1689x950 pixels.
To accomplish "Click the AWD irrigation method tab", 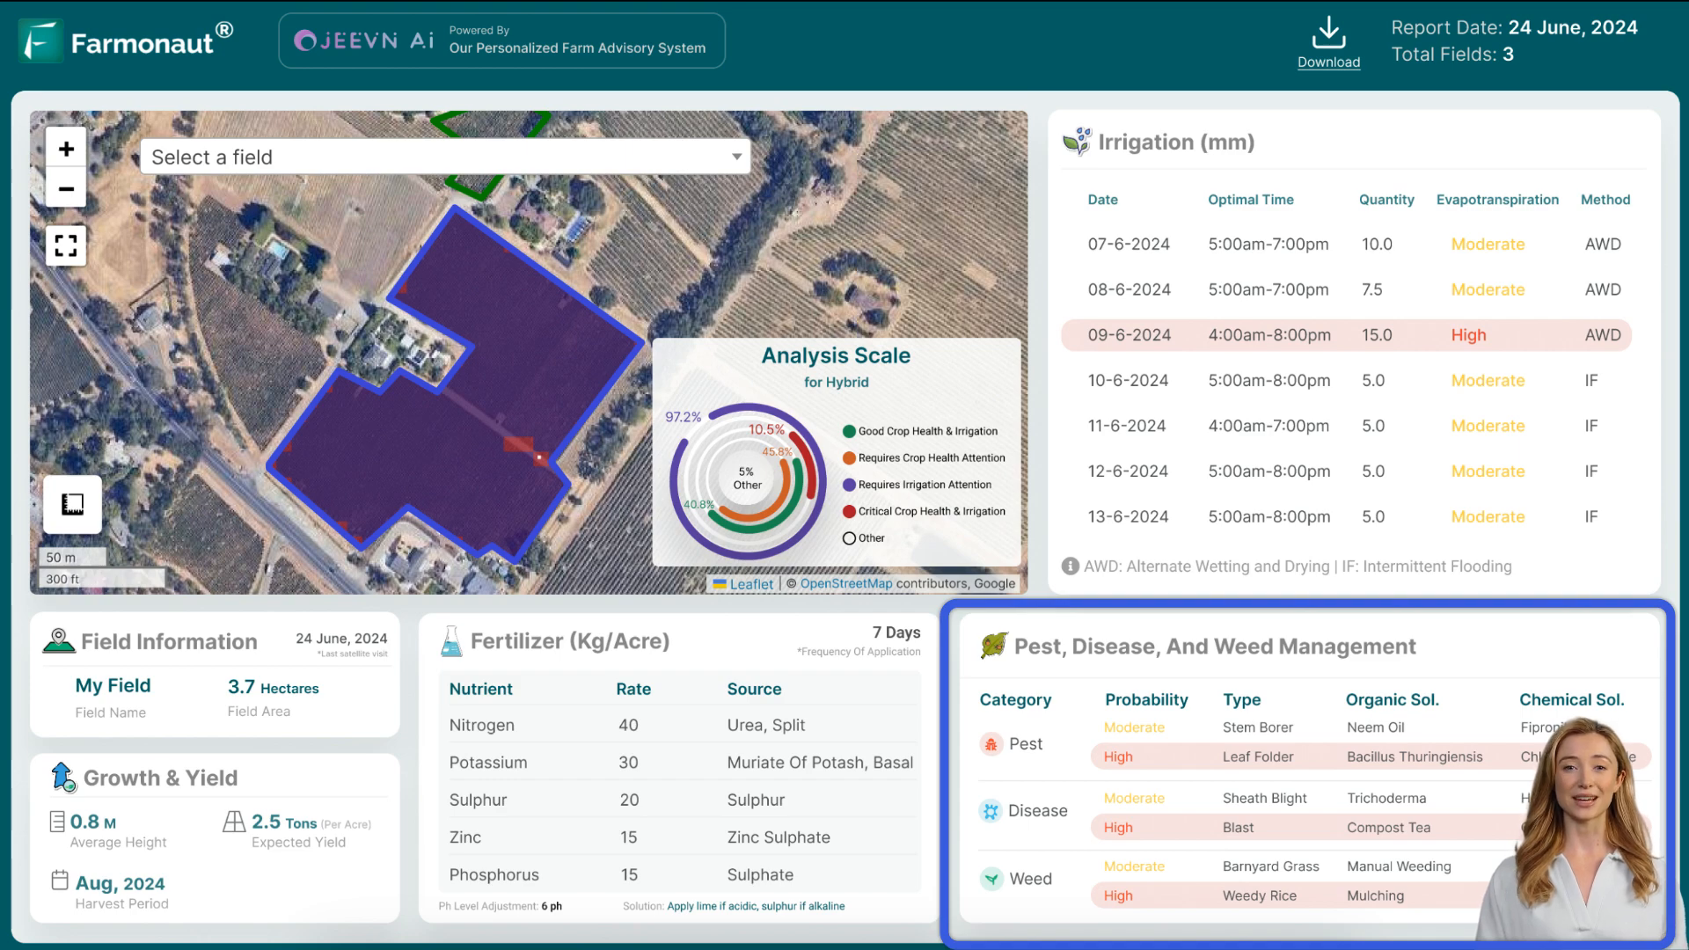I will (1605, 243).
